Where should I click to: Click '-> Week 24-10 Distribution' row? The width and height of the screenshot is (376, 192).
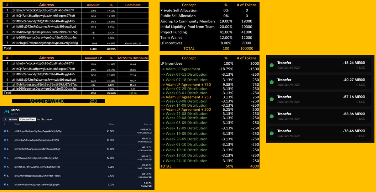coord(184,161)
